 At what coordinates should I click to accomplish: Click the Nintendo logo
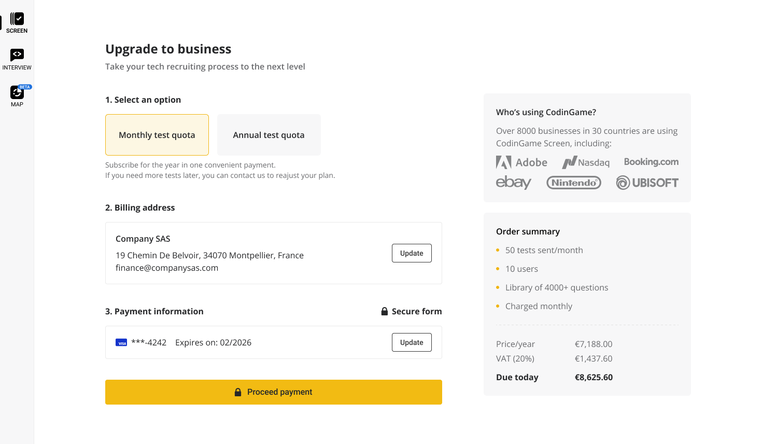pyautogui.click(x=574, y=183)
